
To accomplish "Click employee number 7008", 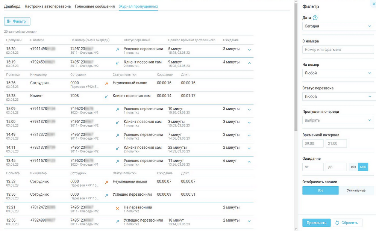I will click(x=74, y=96).
